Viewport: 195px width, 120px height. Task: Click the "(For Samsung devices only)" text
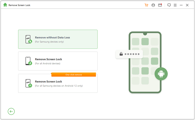coord(49,42)
